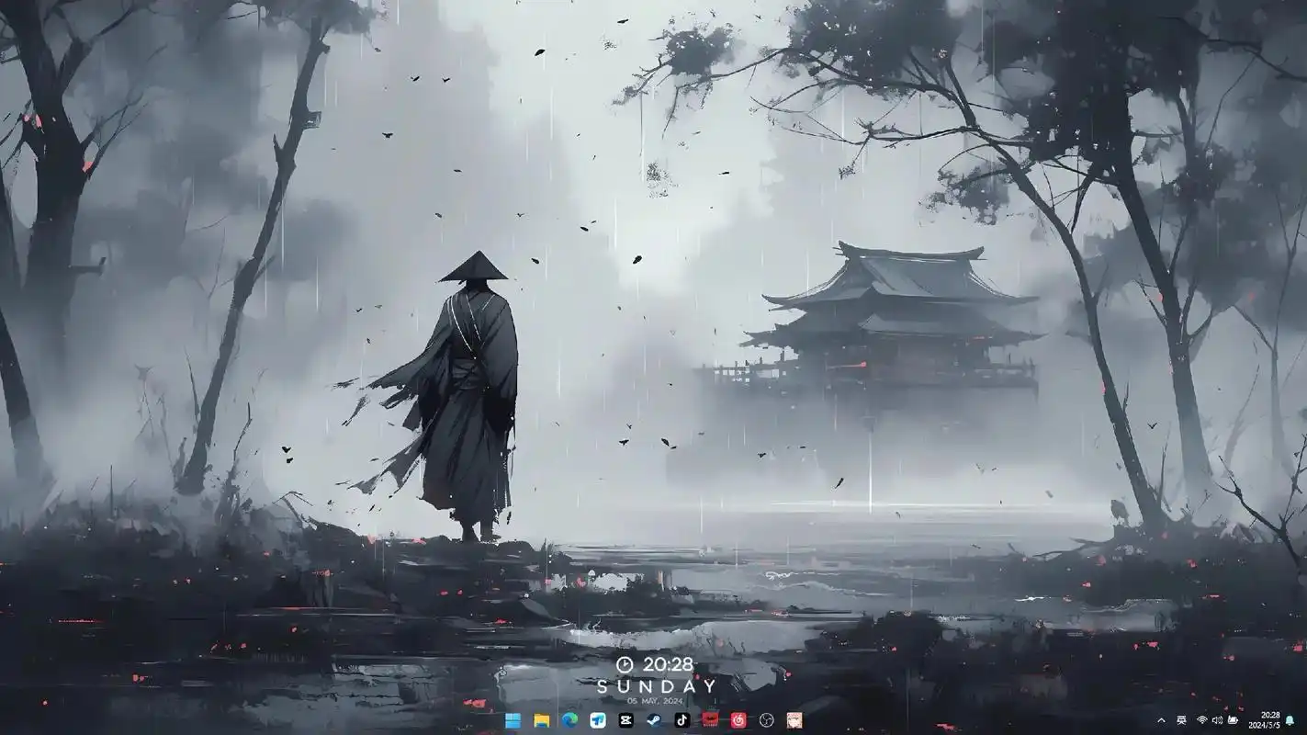Open Steam from the taskbar
The image size is (1307, 735).
click(654, 722)
